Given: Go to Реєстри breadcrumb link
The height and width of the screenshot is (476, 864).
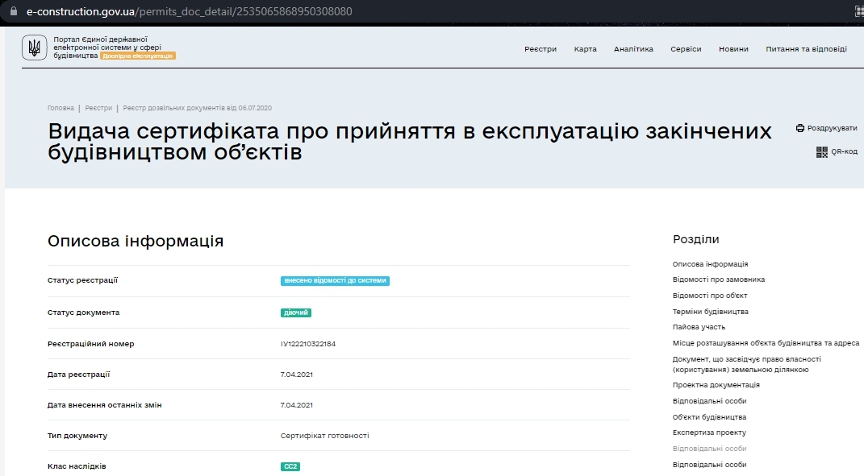Looking at the screenshot, I should (x=98, y=108).
